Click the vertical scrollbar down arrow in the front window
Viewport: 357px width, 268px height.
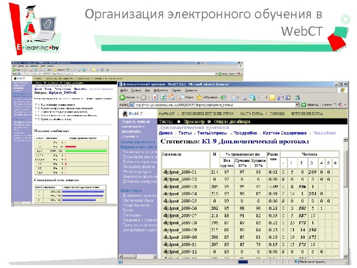[x=346, y=257]
